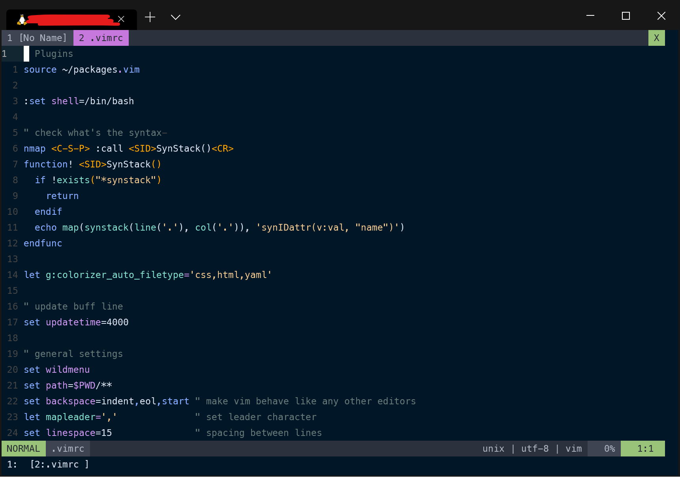
Task: Open a new terminal tab
Action: pyautogui.click(x=150, y=17)
